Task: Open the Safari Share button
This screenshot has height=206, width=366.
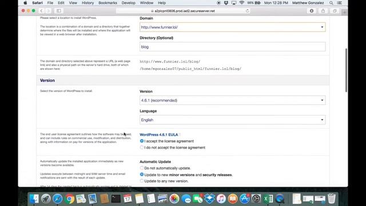Action: pos(323,11)
